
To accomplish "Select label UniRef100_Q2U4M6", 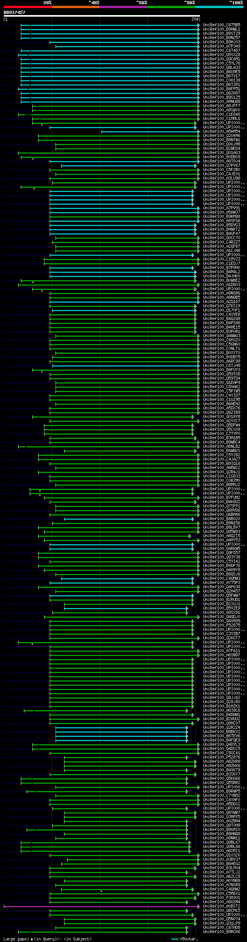I will tap(222, 136).
